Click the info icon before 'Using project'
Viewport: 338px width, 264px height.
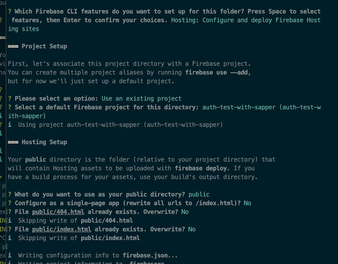point(10,125)
